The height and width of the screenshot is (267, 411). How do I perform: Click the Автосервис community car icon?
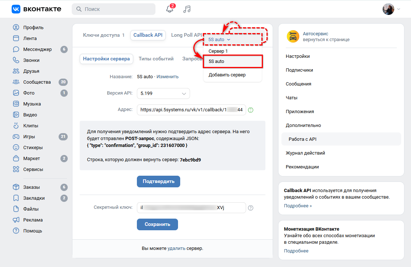pyautogui.click(x=292, y=36)
